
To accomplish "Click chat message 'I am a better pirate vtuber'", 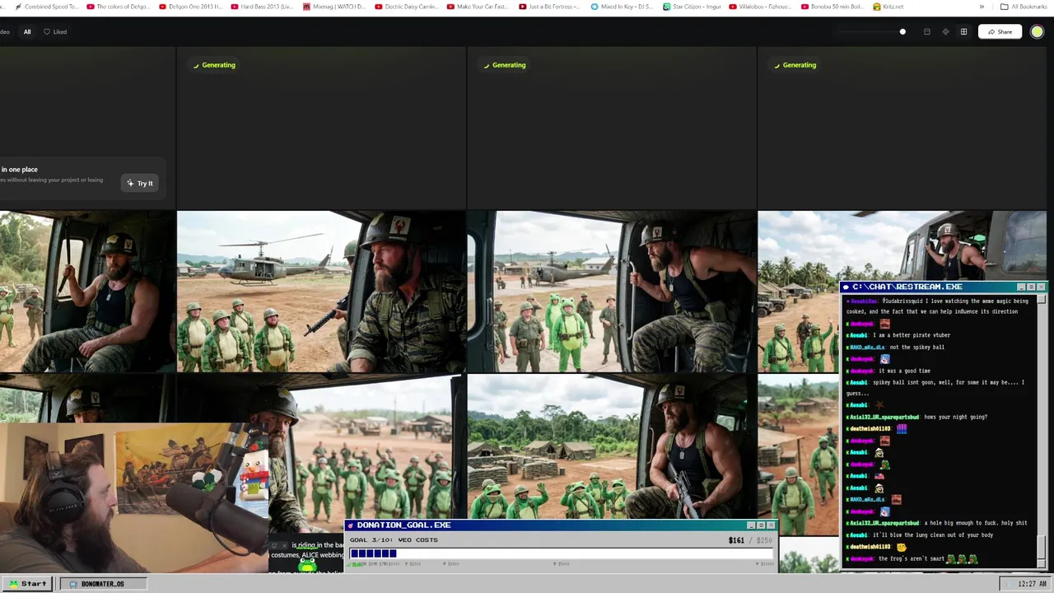I will click(x=912, y=335).
